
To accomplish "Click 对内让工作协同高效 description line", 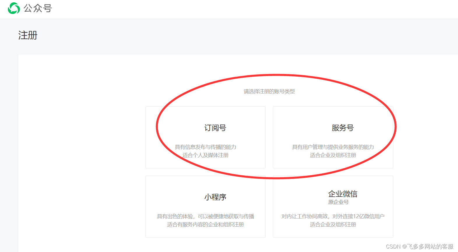I will click(x=333, y=216).
